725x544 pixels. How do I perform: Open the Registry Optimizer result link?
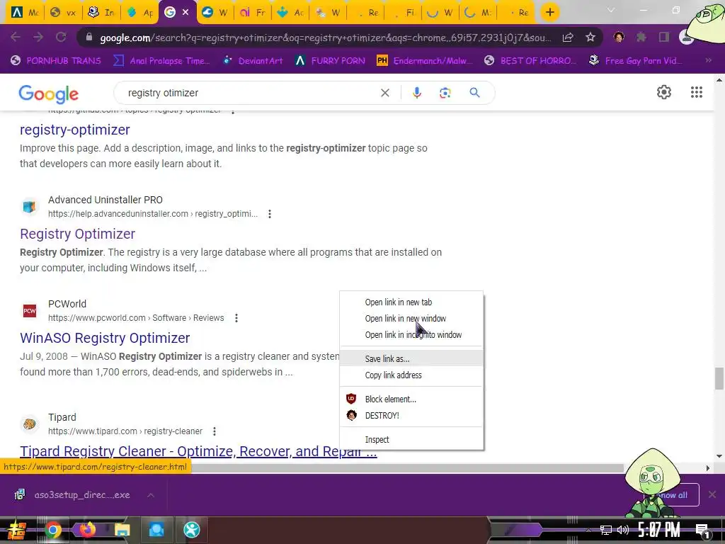click(x=78, y=234)
